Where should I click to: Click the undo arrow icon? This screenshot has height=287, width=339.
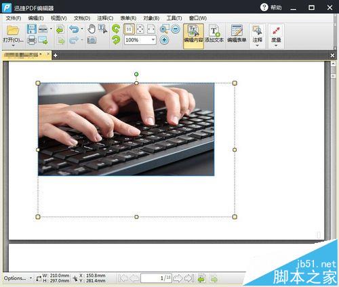[x=74, y=29]
